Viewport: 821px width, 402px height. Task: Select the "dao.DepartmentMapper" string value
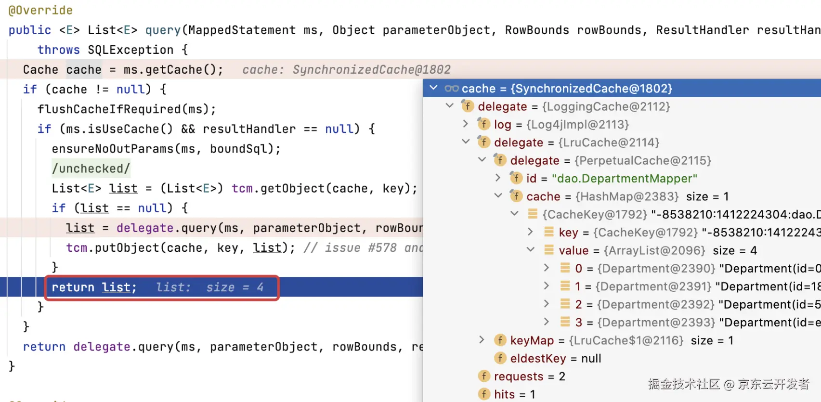[625, 179]
